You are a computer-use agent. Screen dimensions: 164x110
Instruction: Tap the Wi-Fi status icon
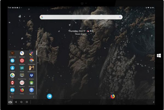pyautogui.click(x=148, y=8)
